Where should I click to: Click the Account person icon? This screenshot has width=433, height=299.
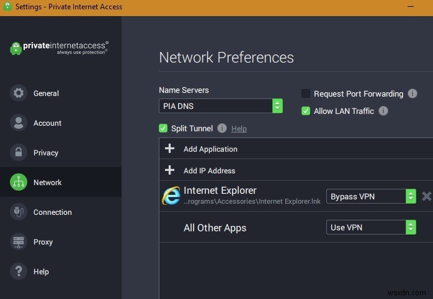(19, 123)
